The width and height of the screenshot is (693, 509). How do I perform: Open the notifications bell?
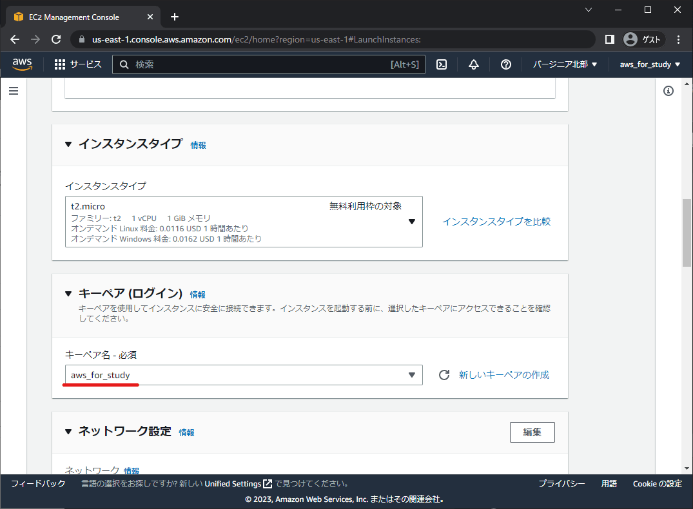point(473,64)
